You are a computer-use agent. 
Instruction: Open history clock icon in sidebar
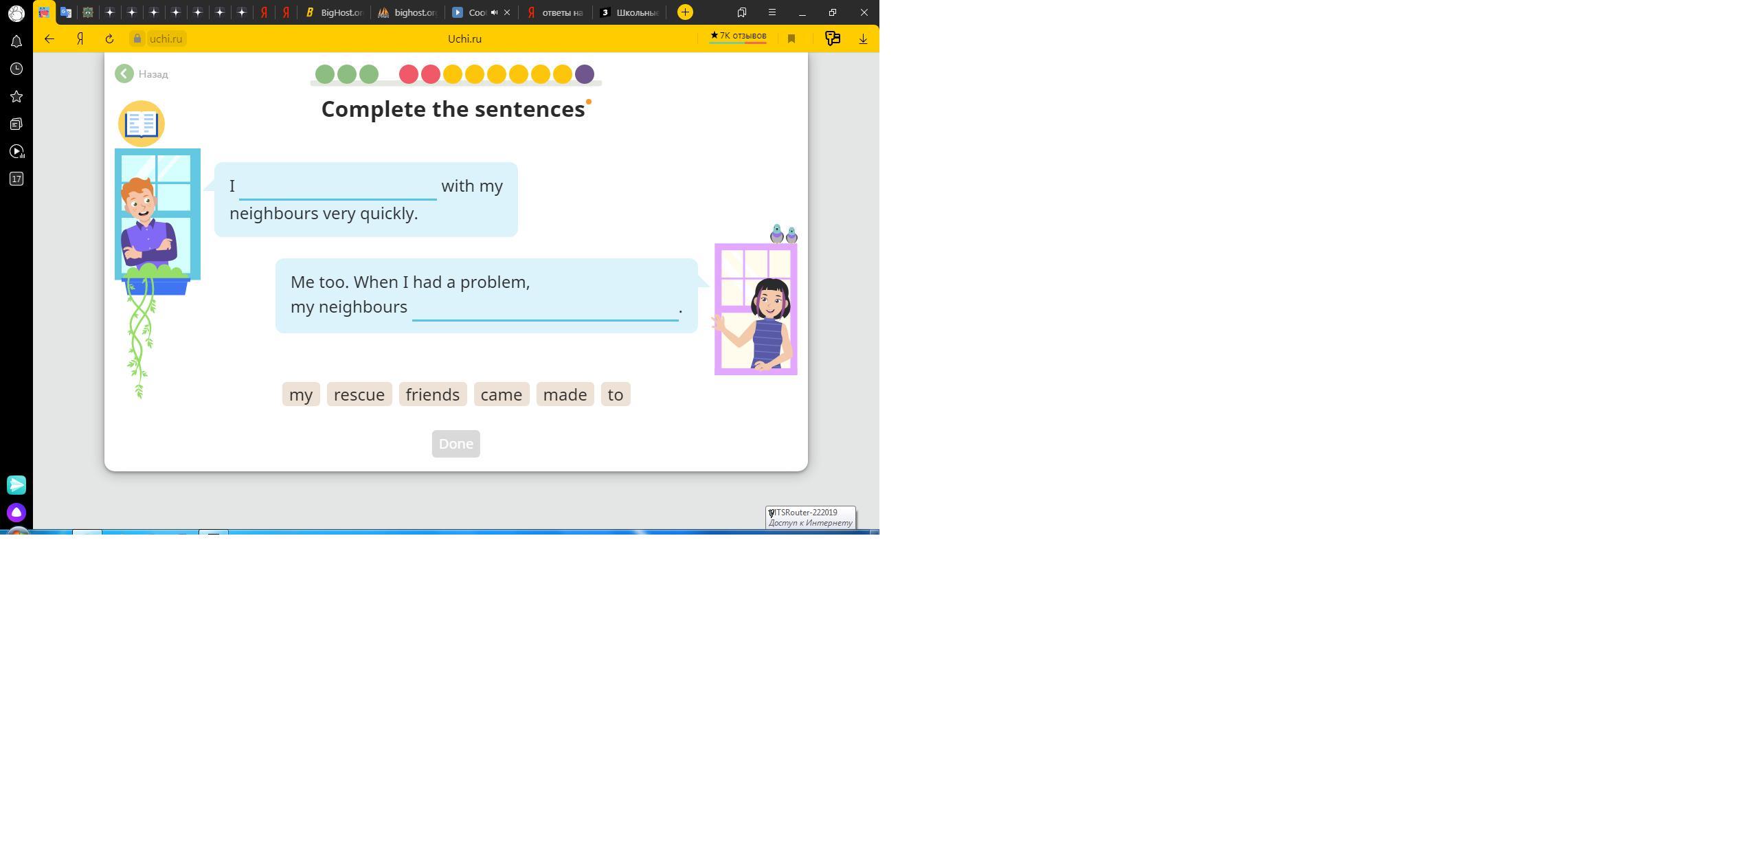pos(16,69)
